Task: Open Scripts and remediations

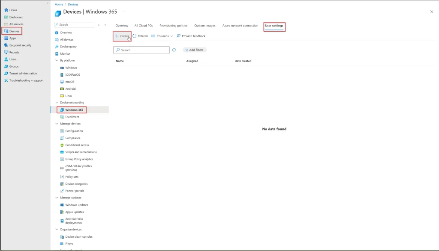Action: click(x=78, y=152)
